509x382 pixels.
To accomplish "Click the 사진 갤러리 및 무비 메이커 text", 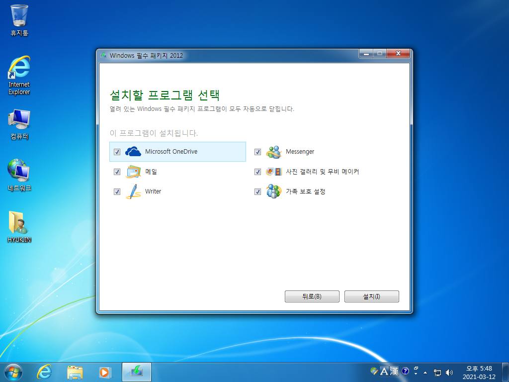I will click(322, 172).
